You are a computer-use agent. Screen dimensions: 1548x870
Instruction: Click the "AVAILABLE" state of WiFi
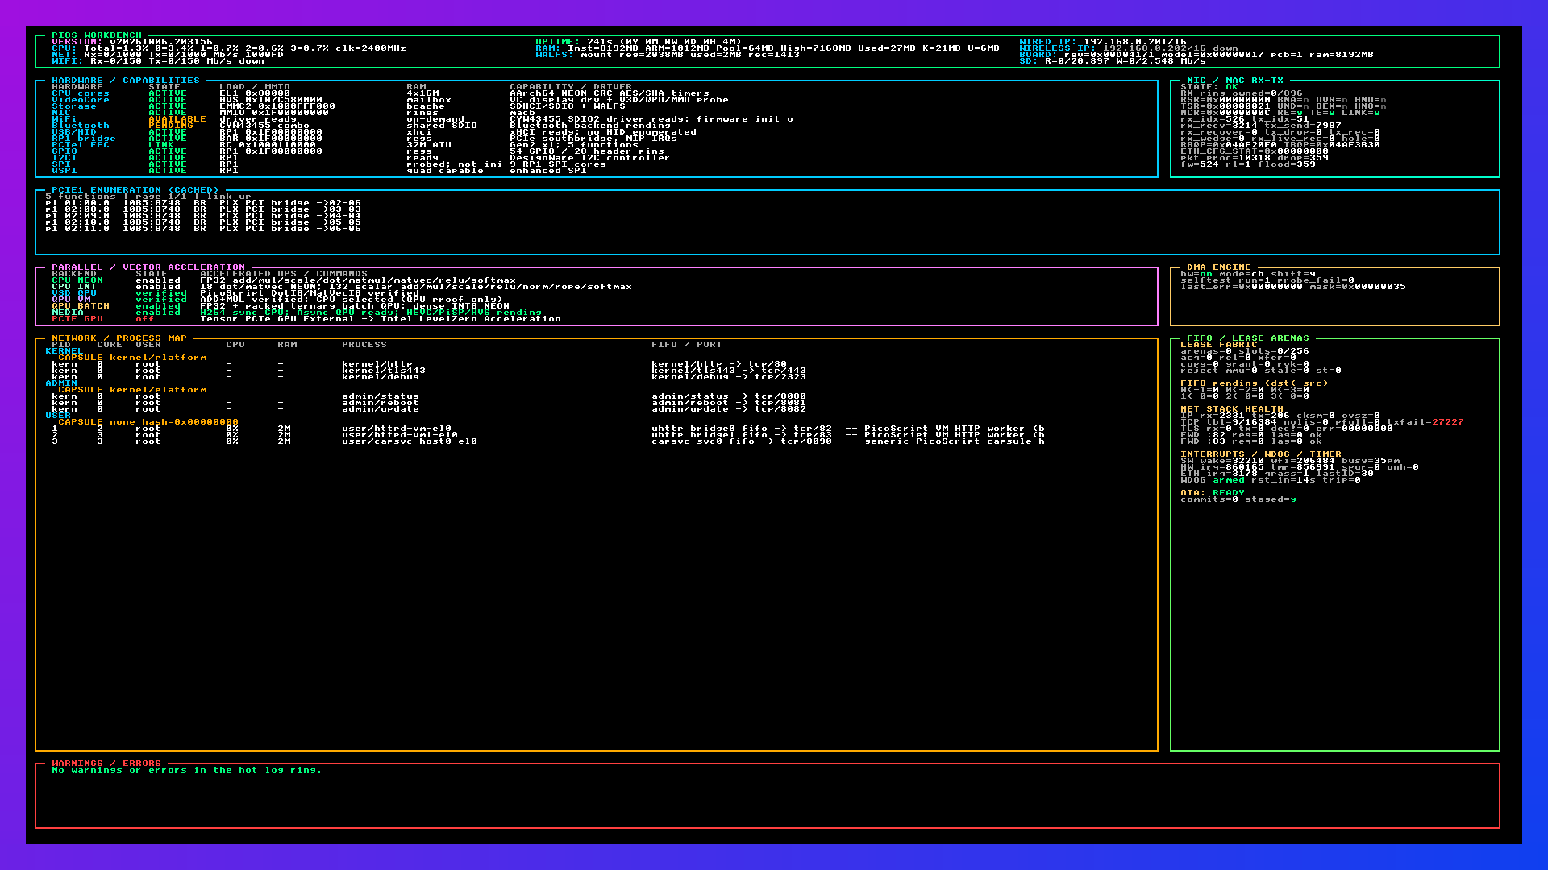click(x=177, y=119)
